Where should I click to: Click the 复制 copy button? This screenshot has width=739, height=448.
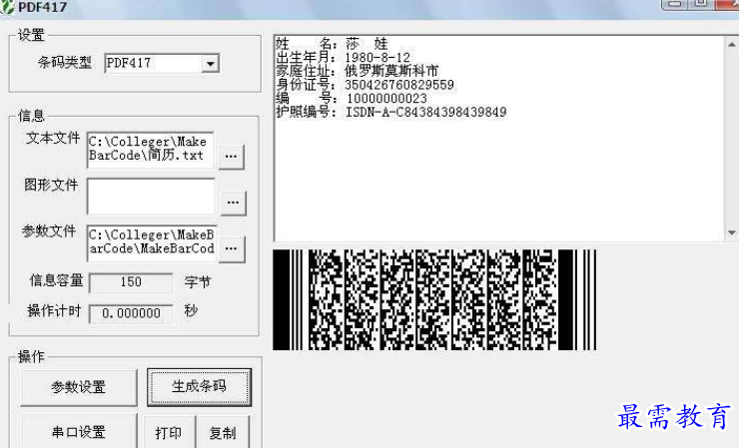coord(223,432)
